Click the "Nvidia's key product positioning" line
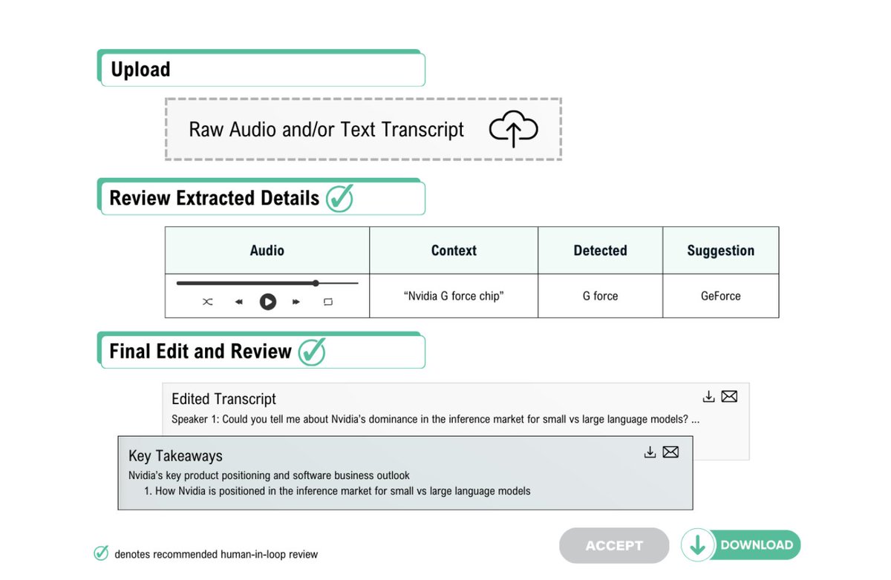The image size is (891, 580). point(269,475)
